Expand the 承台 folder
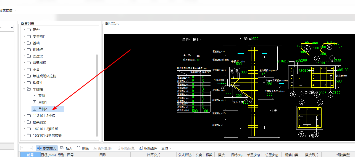 (24, 69)
